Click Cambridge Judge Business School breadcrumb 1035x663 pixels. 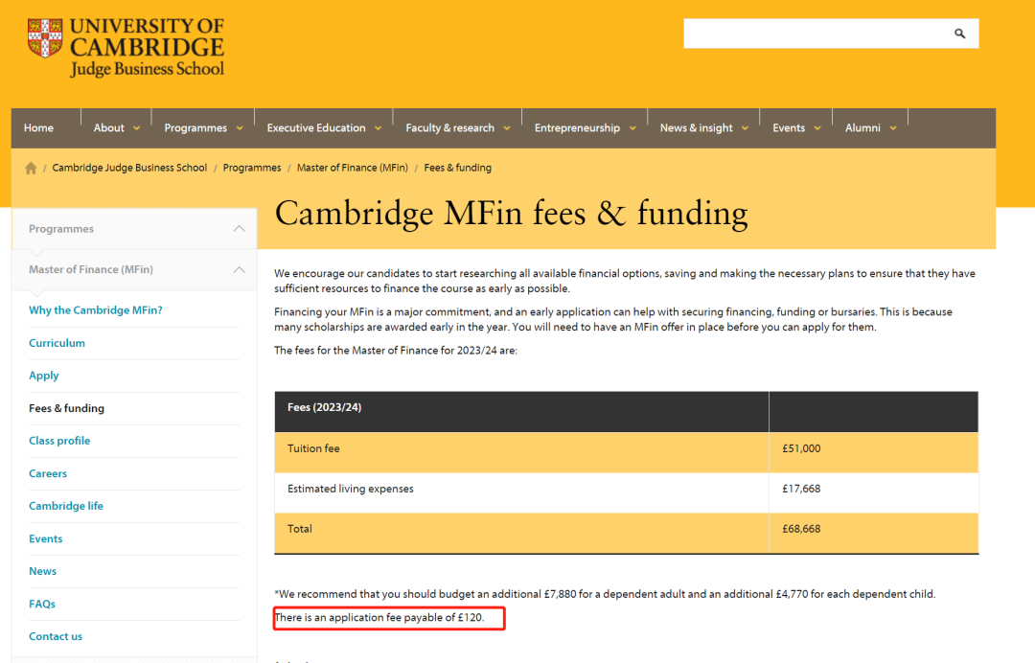[x=129, y=168]
